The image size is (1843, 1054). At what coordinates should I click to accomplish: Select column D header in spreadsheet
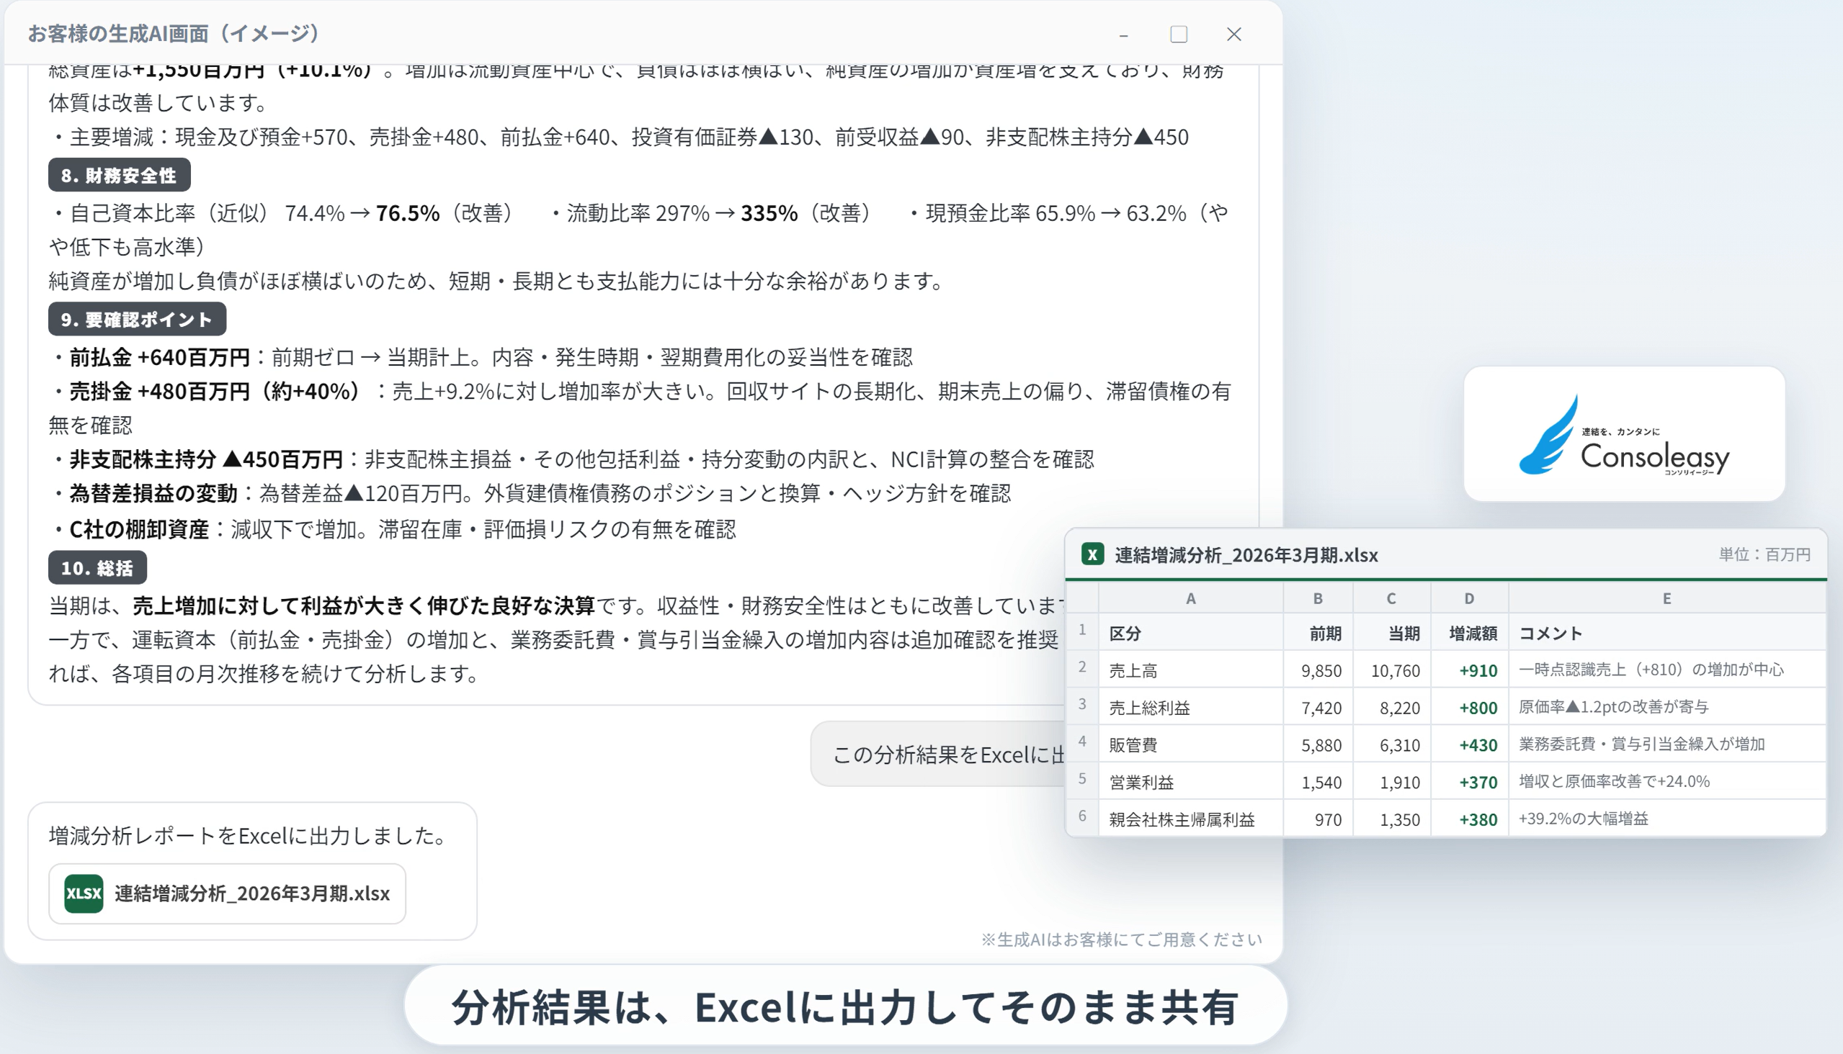click(1469, 599)
